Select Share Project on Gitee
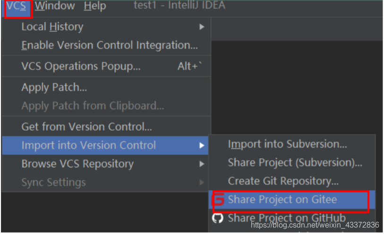 coord(282,200)
